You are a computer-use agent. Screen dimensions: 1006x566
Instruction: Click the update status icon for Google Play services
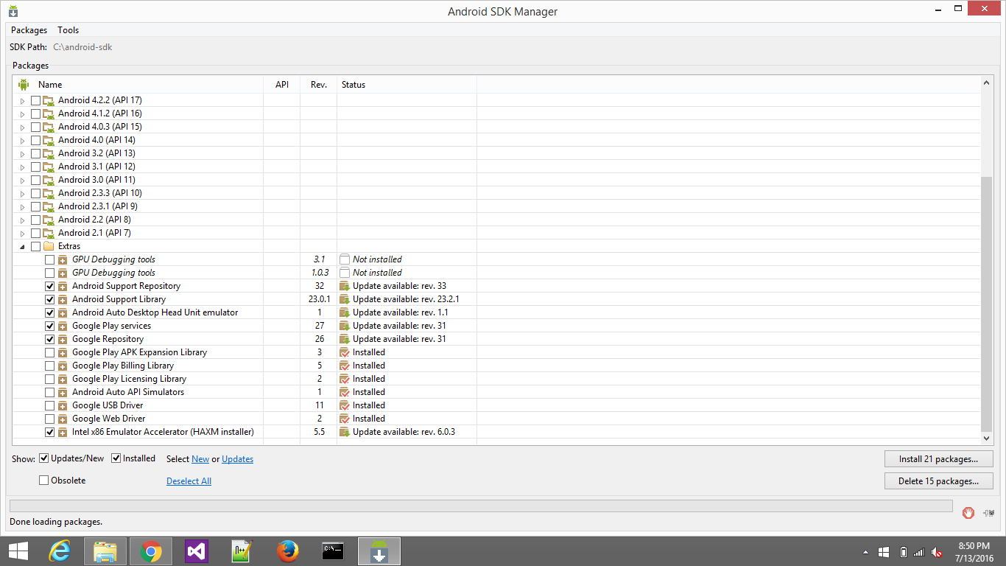[344, 326]
